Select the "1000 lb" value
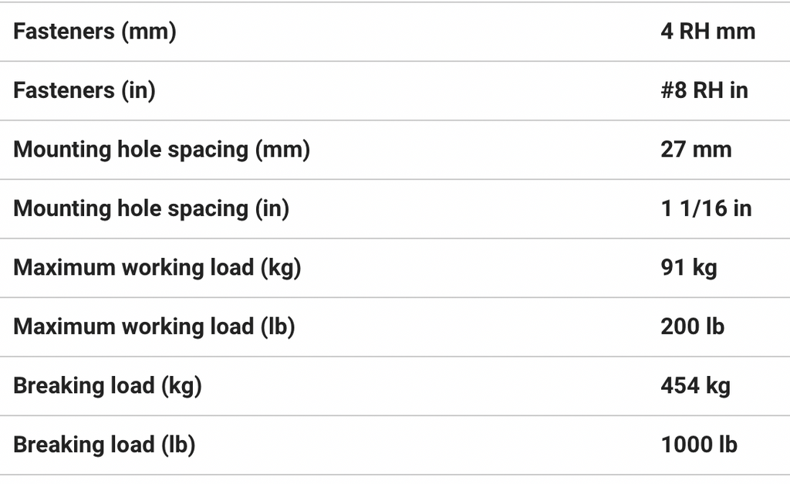This screenshot has height=484, width=790. (x=699, y=445)
